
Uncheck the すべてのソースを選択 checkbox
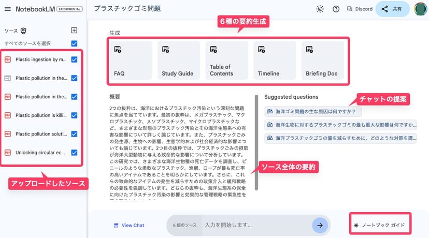pyautogui.click(x=74, y=43)
